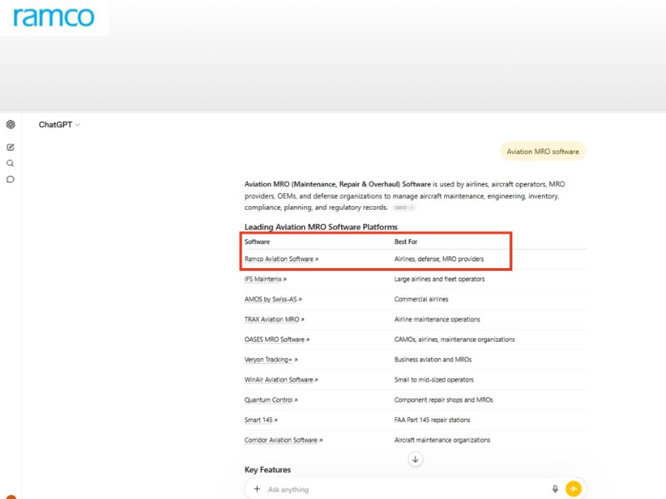The image size is (666, 499).
Task: Expand the ChatGPT model dropdown
Action: coord(59,125)
